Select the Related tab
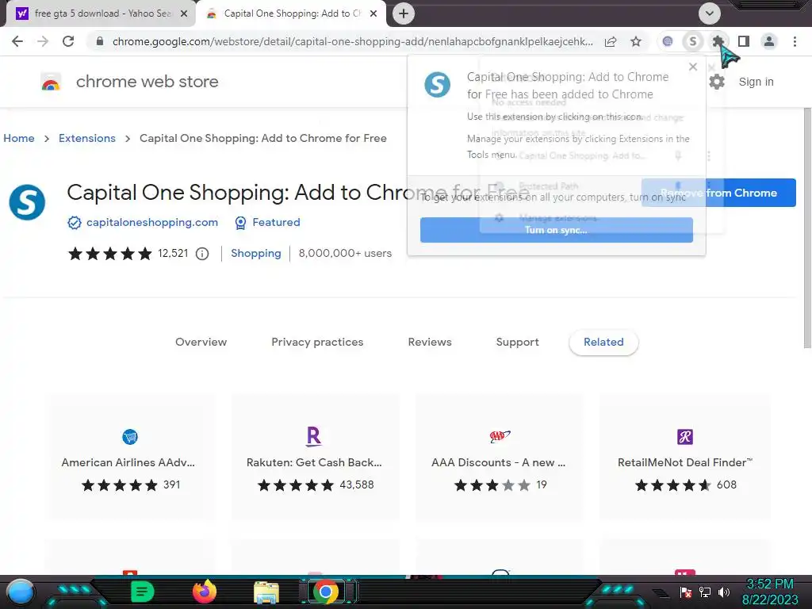812x609 pixels. pyautogui.click(x=603, y=342)
